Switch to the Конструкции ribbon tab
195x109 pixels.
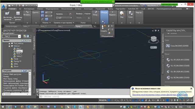point(29,9)
